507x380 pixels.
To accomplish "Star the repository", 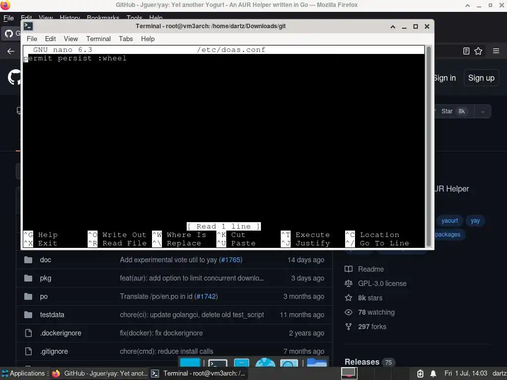I will pos(453,111).
